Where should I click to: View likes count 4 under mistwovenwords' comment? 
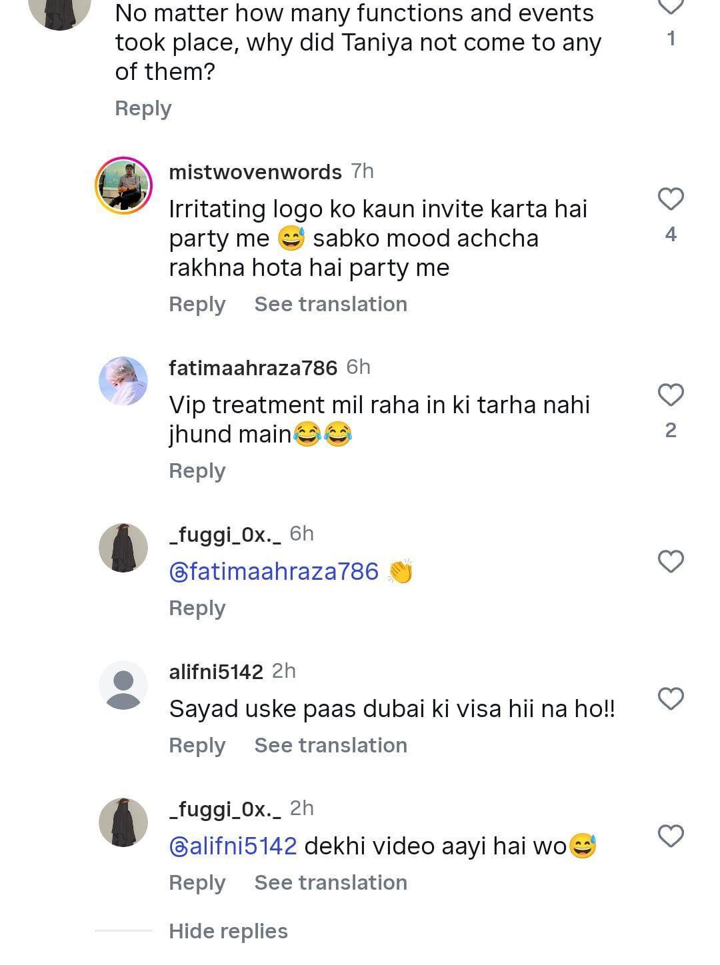coord(671,234)
